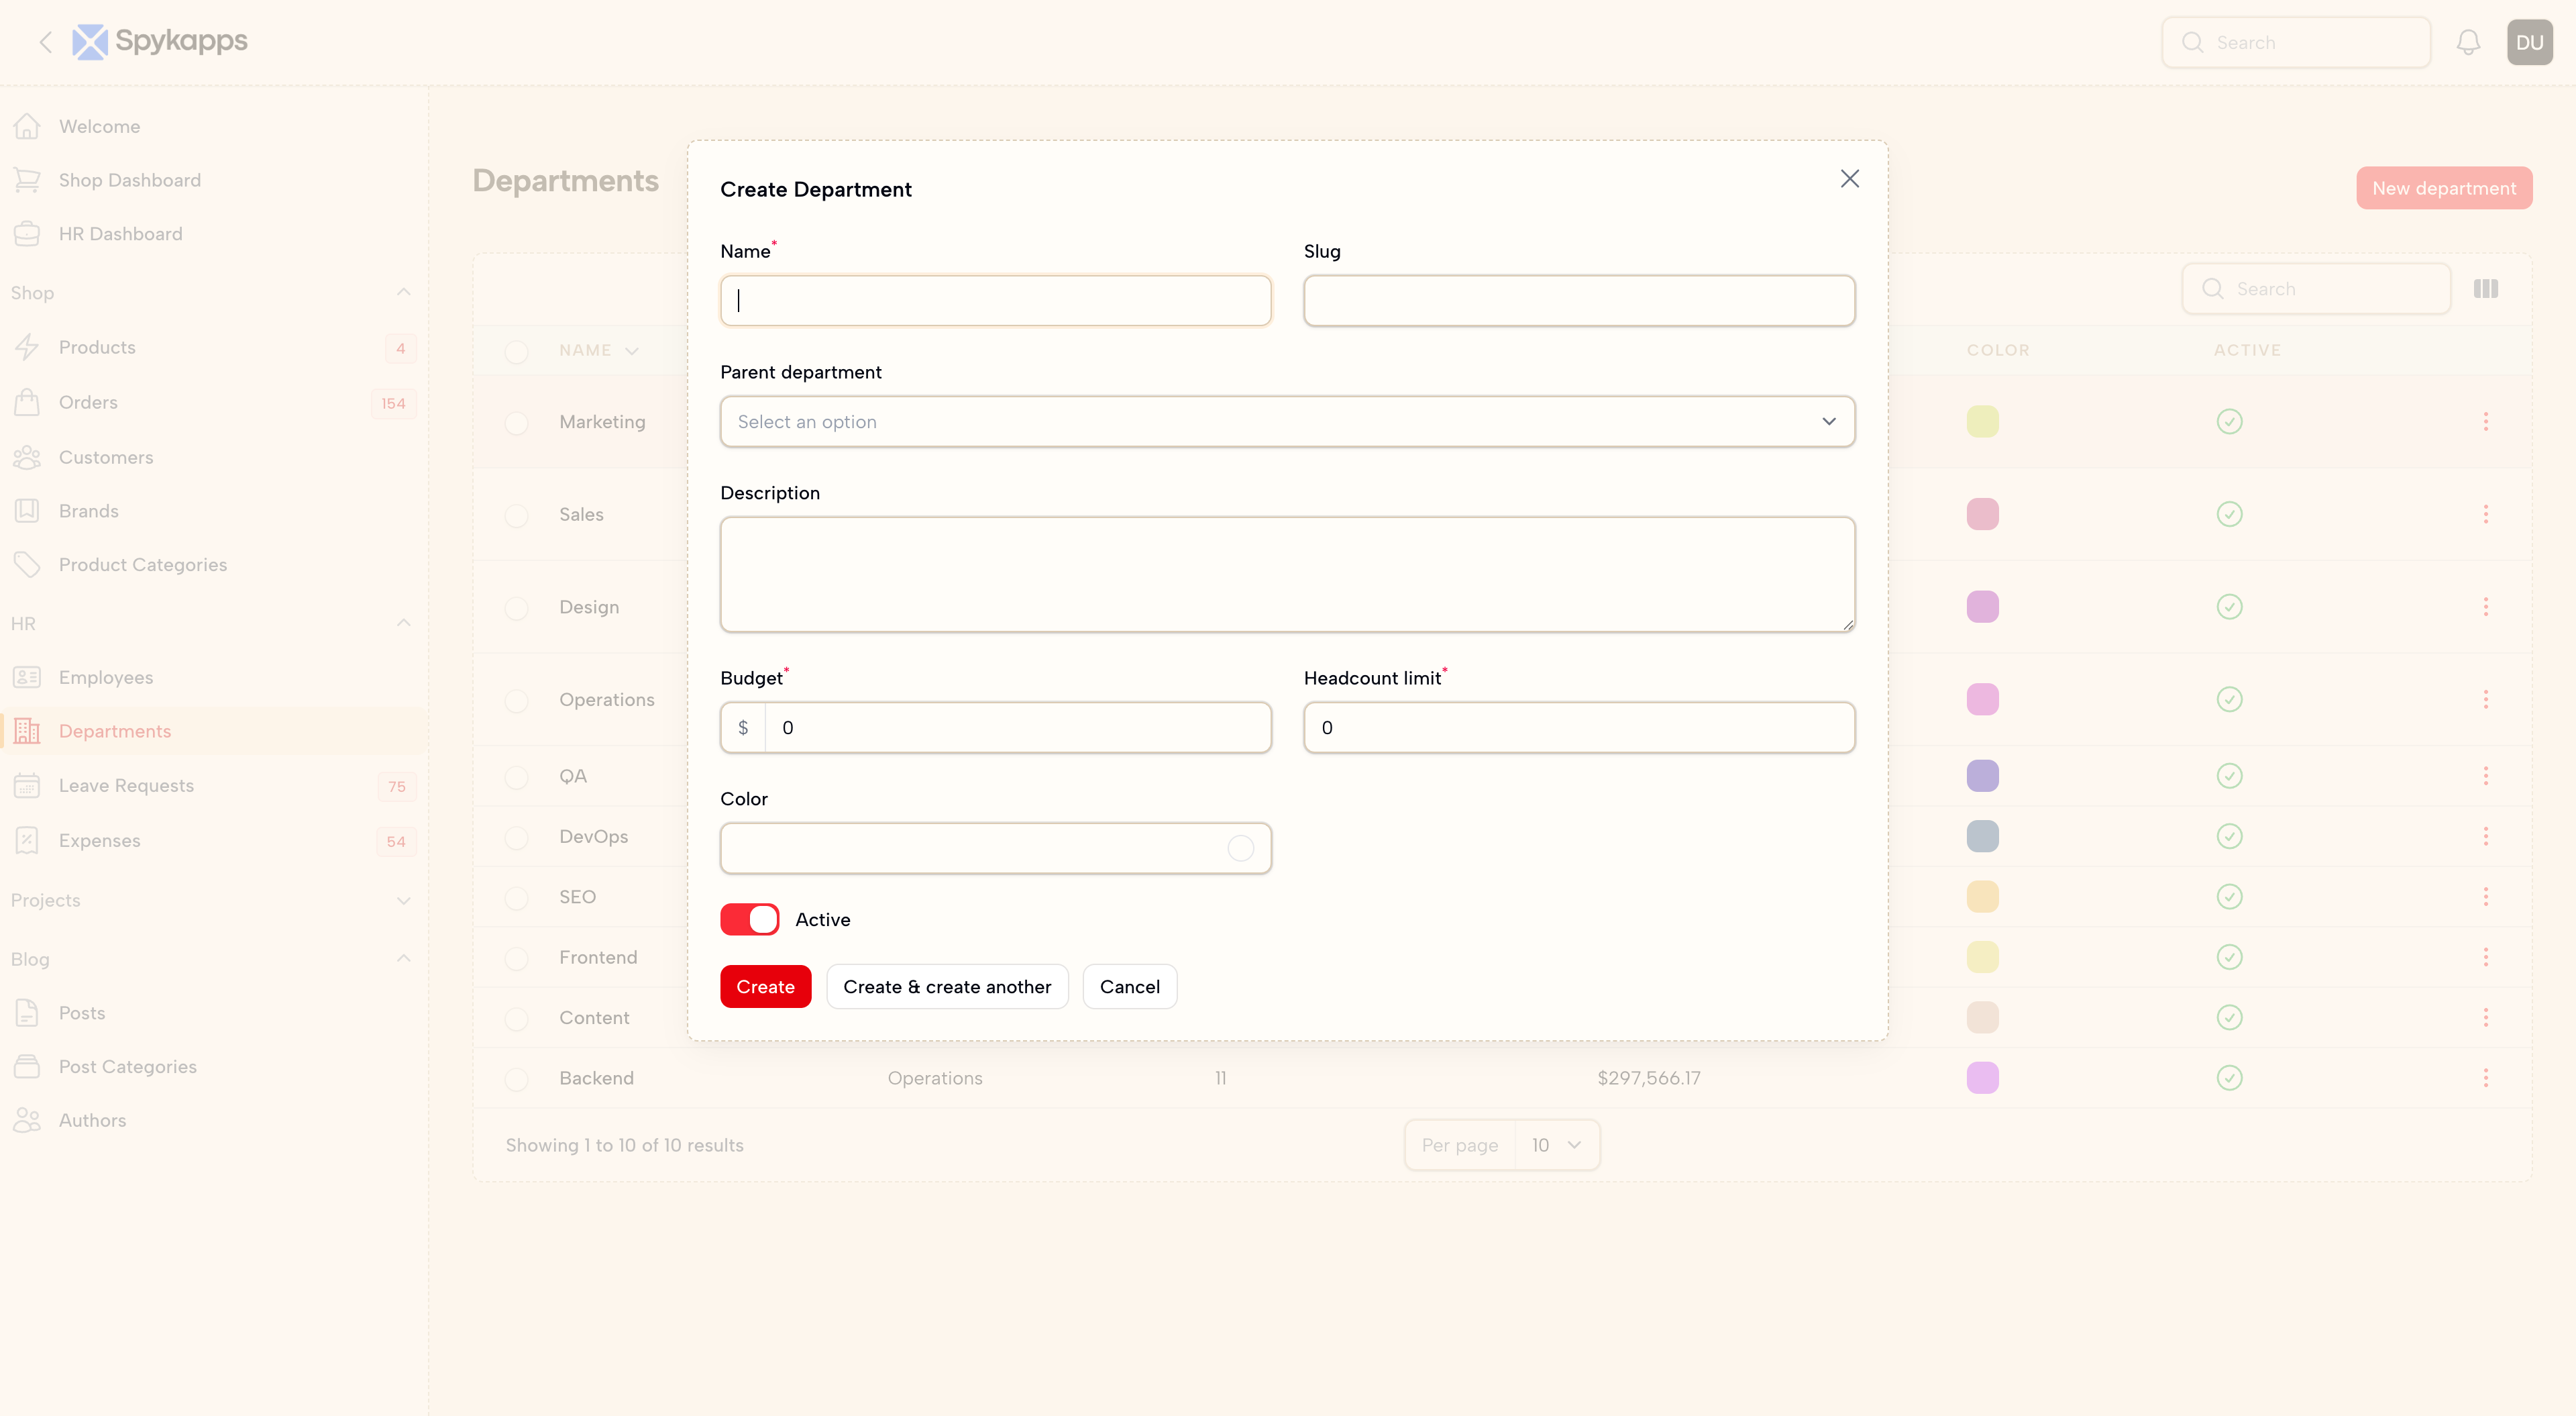Disable the Active toggle
2576x1416 pixels.
pyautogui.click(x=749, y=919)
